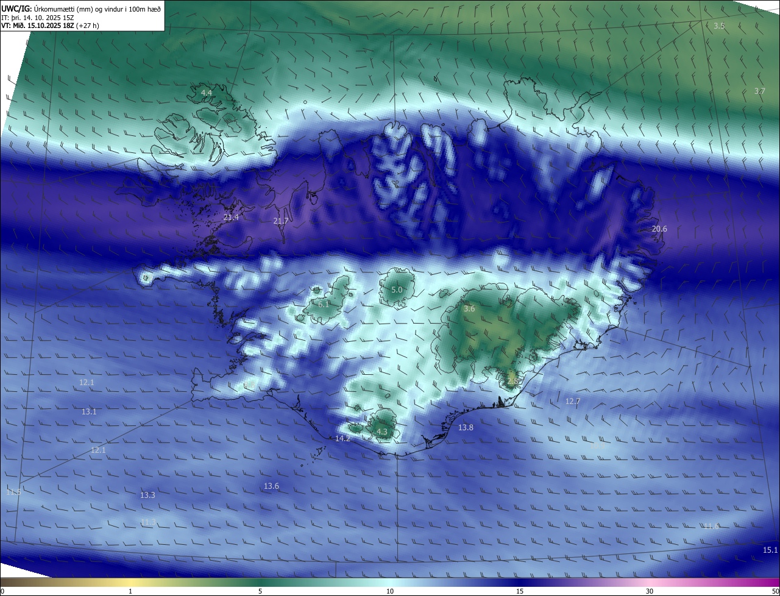Click the 'VT: Mið. 15.10.2025 18Z (+27 h)' line

[50, 26]
